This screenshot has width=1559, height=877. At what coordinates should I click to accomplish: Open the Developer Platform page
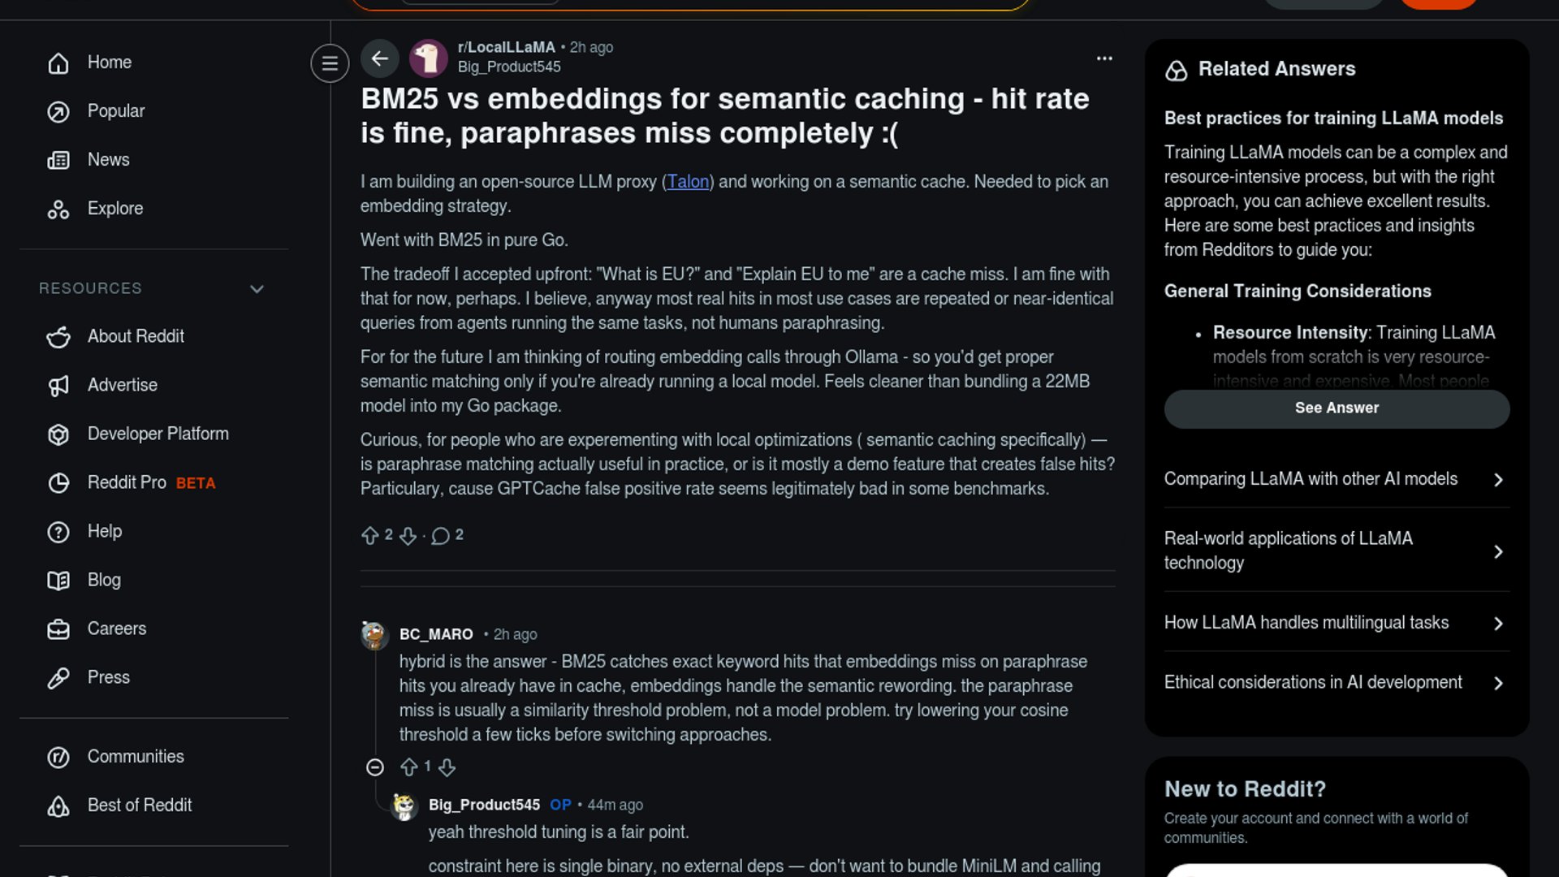(x=158, y=434)
